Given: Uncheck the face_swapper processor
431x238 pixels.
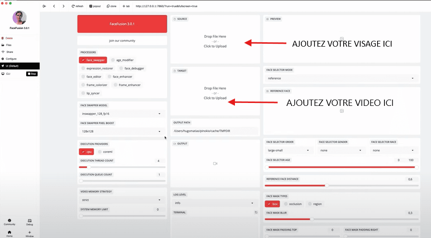Looking at the screenshot, I should (93, 60).
